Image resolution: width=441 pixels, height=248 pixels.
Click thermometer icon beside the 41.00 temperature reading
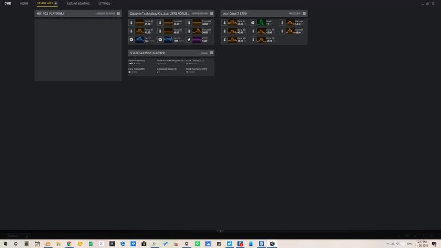[131, 31]
